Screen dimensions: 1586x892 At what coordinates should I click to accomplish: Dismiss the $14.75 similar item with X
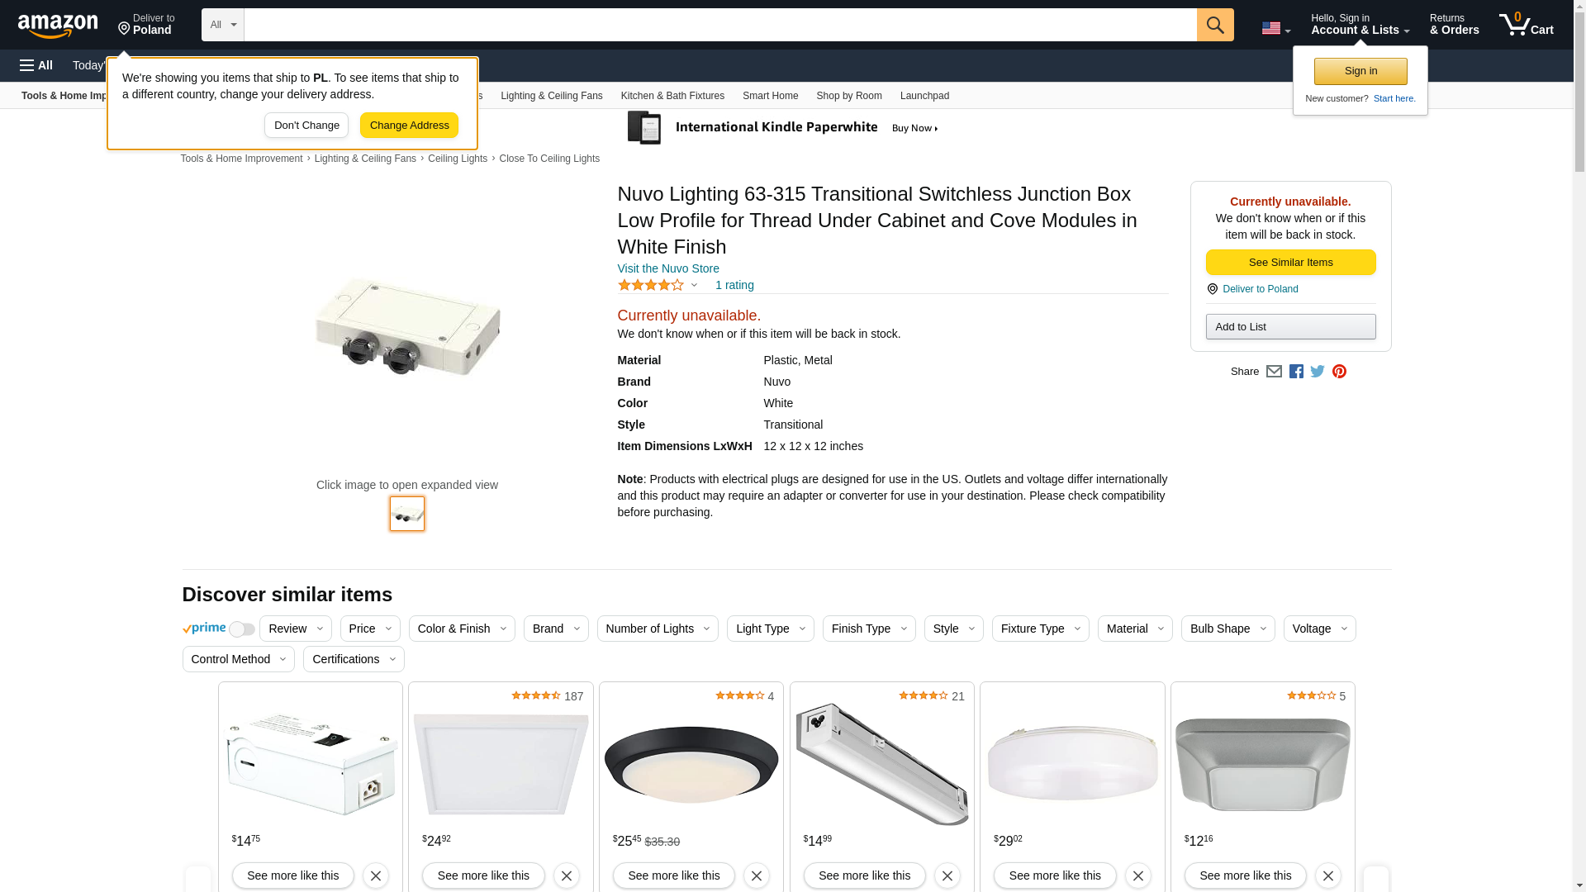click(x=375, y=875)
